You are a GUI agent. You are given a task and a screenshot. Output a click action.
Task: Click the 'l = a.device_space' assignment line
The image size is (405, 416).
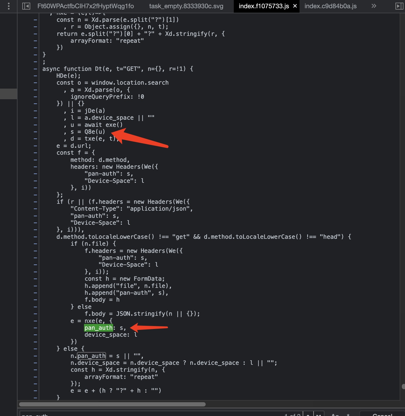[109, 118]
